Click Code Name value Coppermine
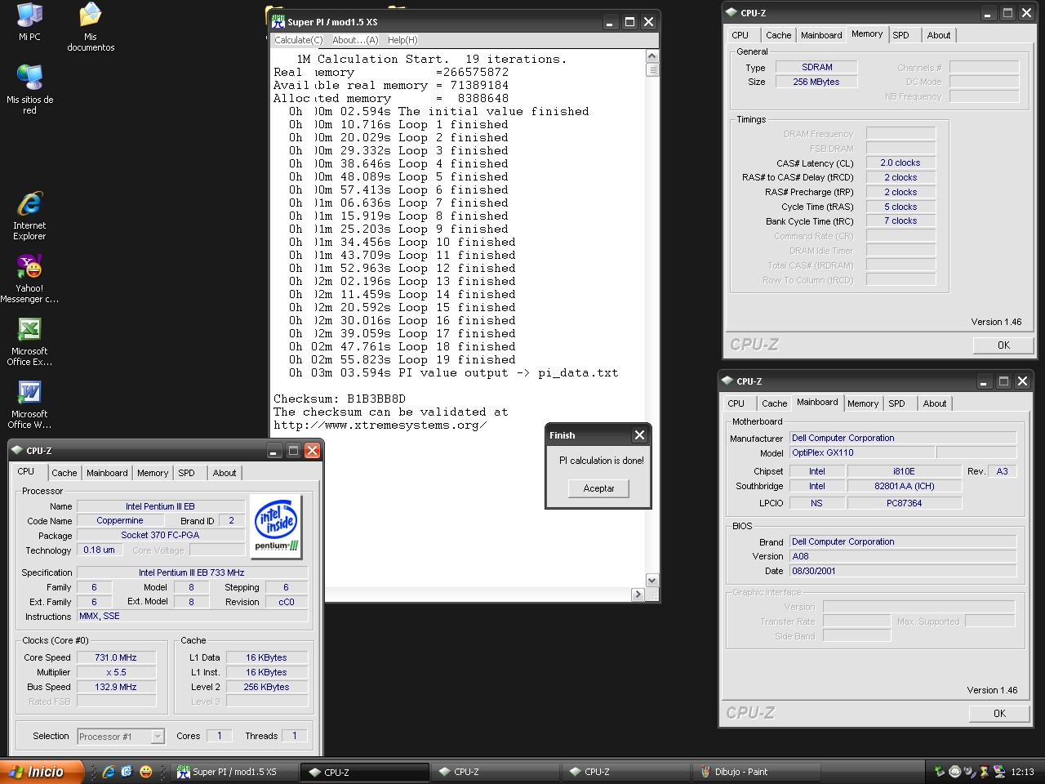The width and height of the screenshot is (1045, 784). click(120, 520)
